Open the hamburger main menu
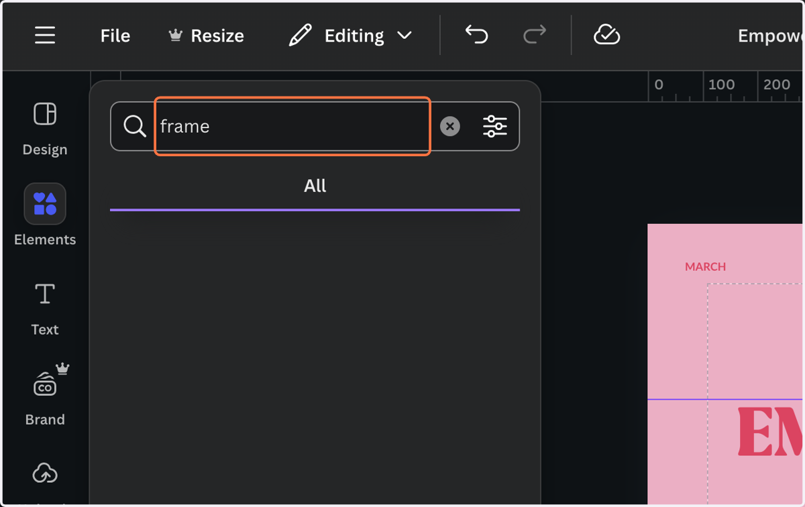The width and height of the screenshot is (805, 507). coord(45,36)
